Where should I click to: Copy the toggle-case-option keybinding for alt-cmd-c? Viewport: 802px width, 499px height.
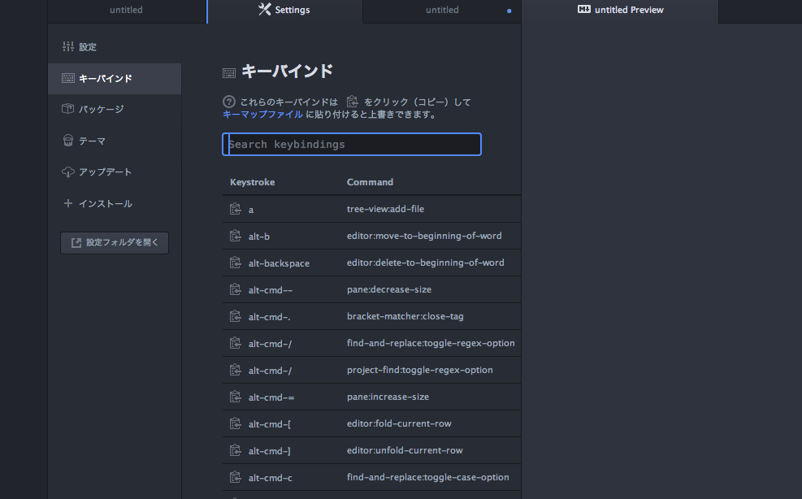pyautogui.click(x=234, y=477)
